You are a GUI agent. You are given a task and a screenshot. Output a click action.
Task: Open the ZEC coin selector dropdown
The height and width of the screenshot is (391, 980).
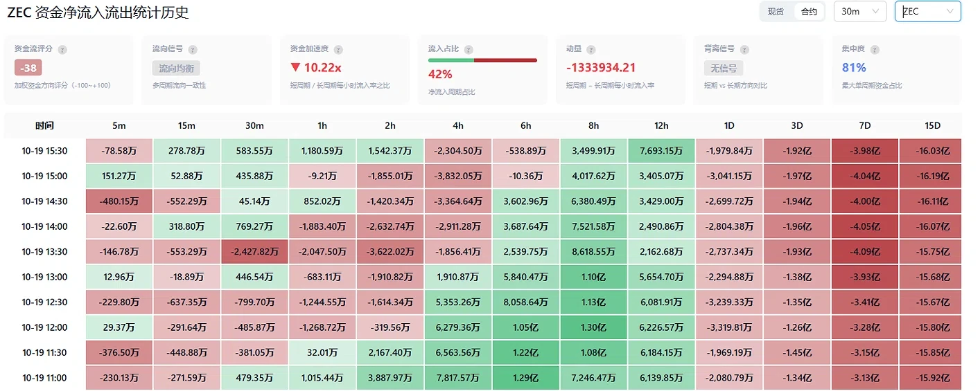928,12
